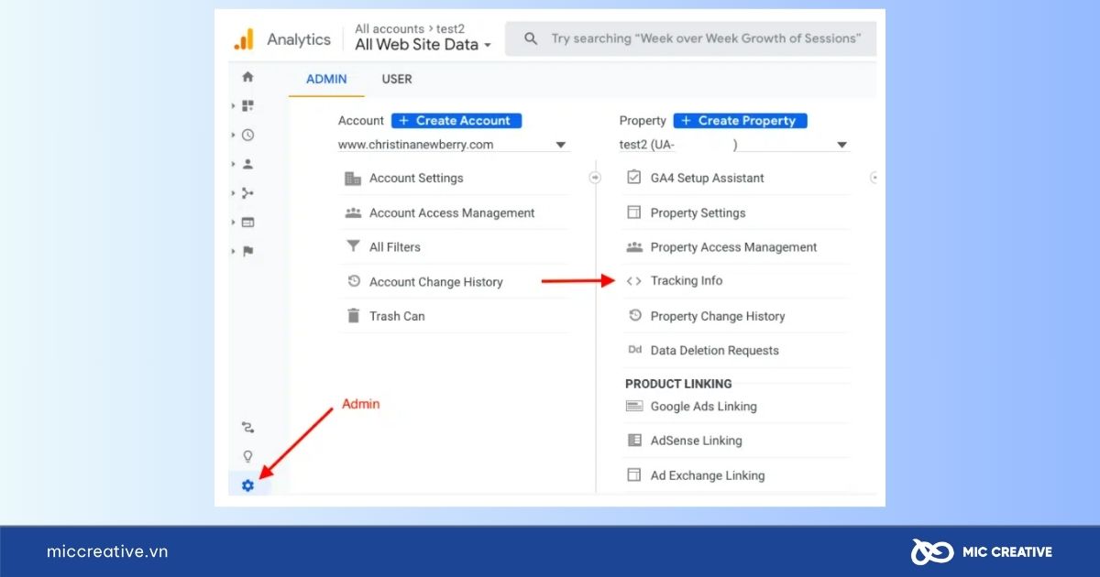Open Property Change History link

[x=718, y=316]
